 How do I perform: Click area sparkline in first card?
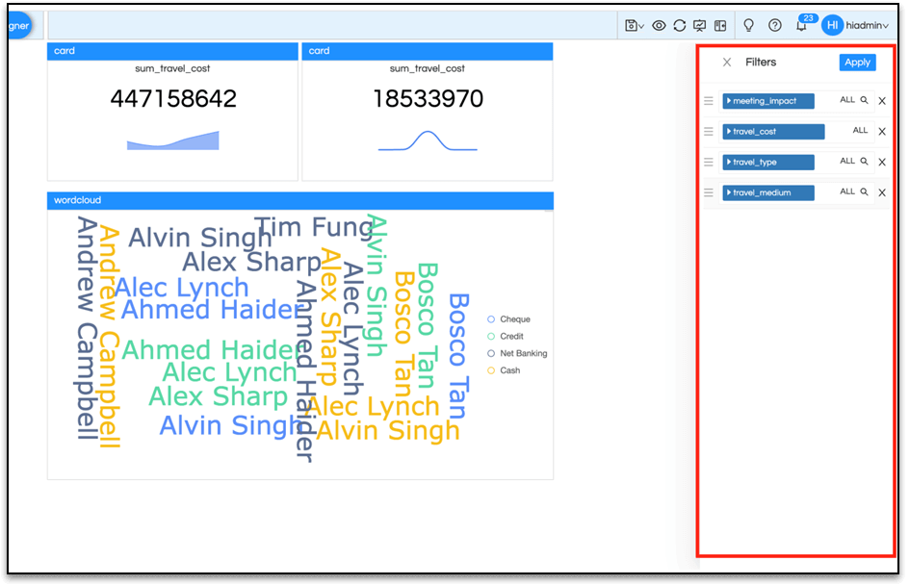pyautogui.click(x=172, y=140)
